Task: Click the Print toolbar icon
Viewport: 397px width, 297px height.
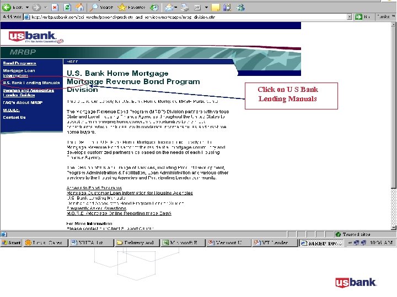Action: 185,8
